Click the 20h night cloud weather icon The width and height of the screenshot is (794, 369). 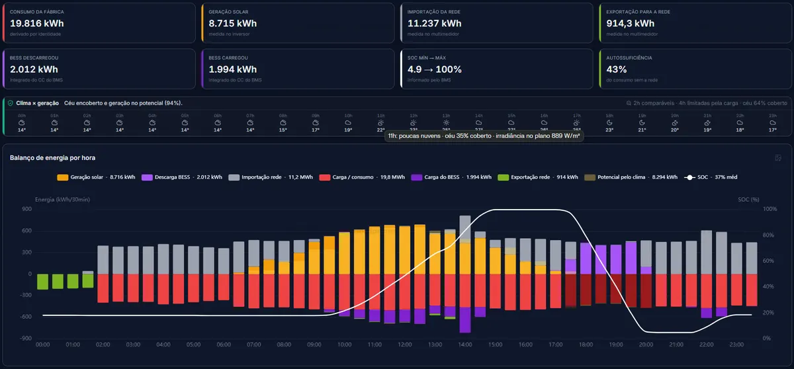point(675,122)
